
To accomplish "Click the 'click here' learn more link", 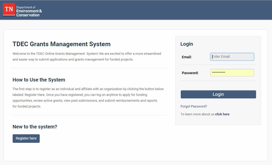I will [x=222, y=114].
